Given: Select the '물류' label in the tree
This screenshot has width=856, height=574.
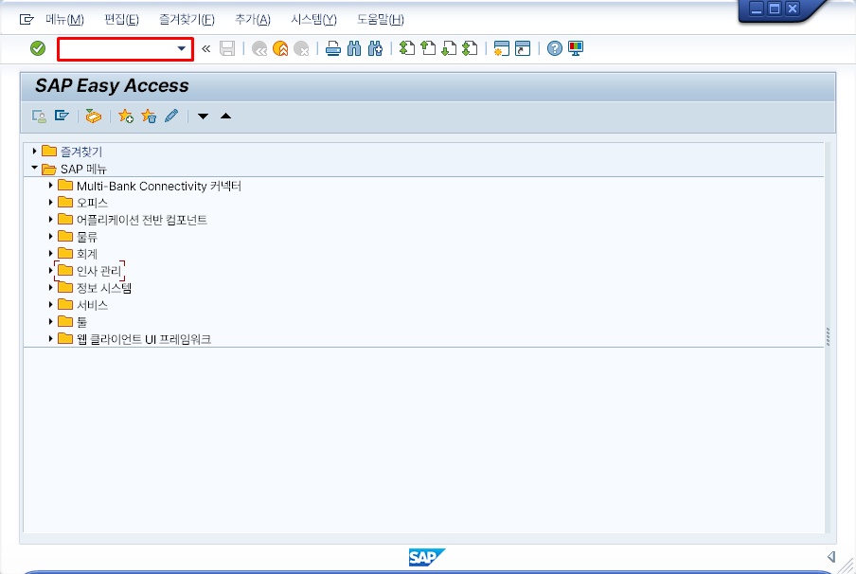Looking at the screenshot, I should click(x=87, y=237).
